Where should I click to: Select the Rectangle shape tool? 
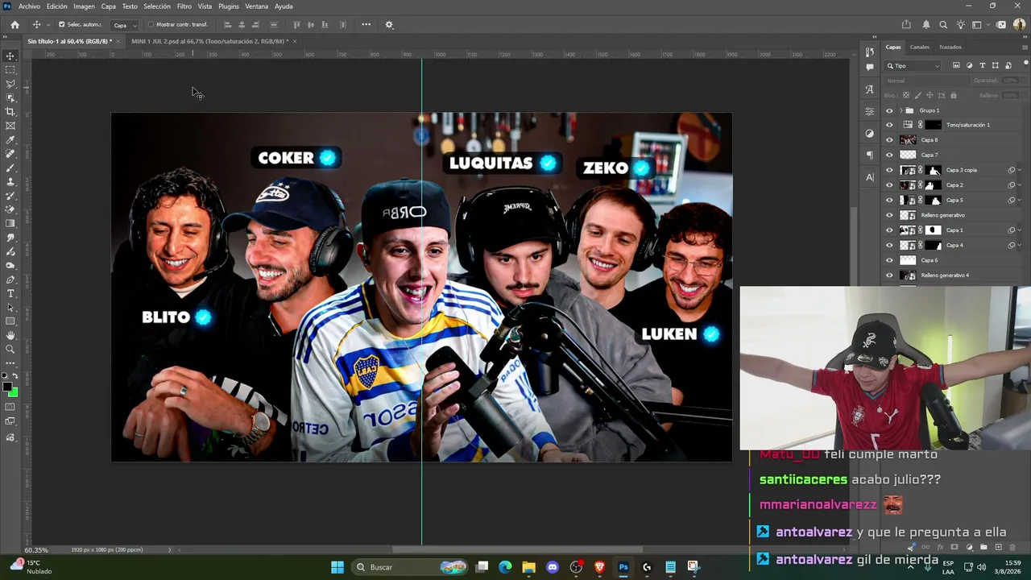pos(10,321)
